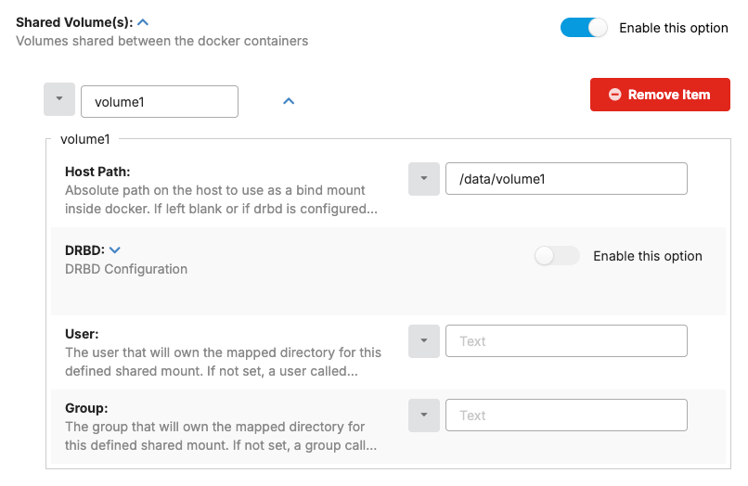
Task: Collapse the volume1 item chevron
Action: [x=289, y=101]
